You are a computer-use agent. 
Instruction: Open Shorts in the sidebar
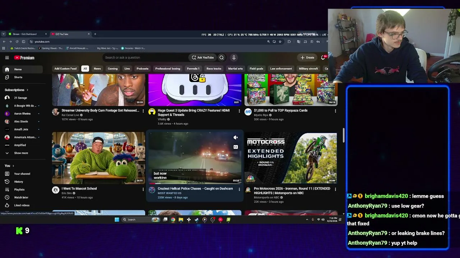[18, 77]
